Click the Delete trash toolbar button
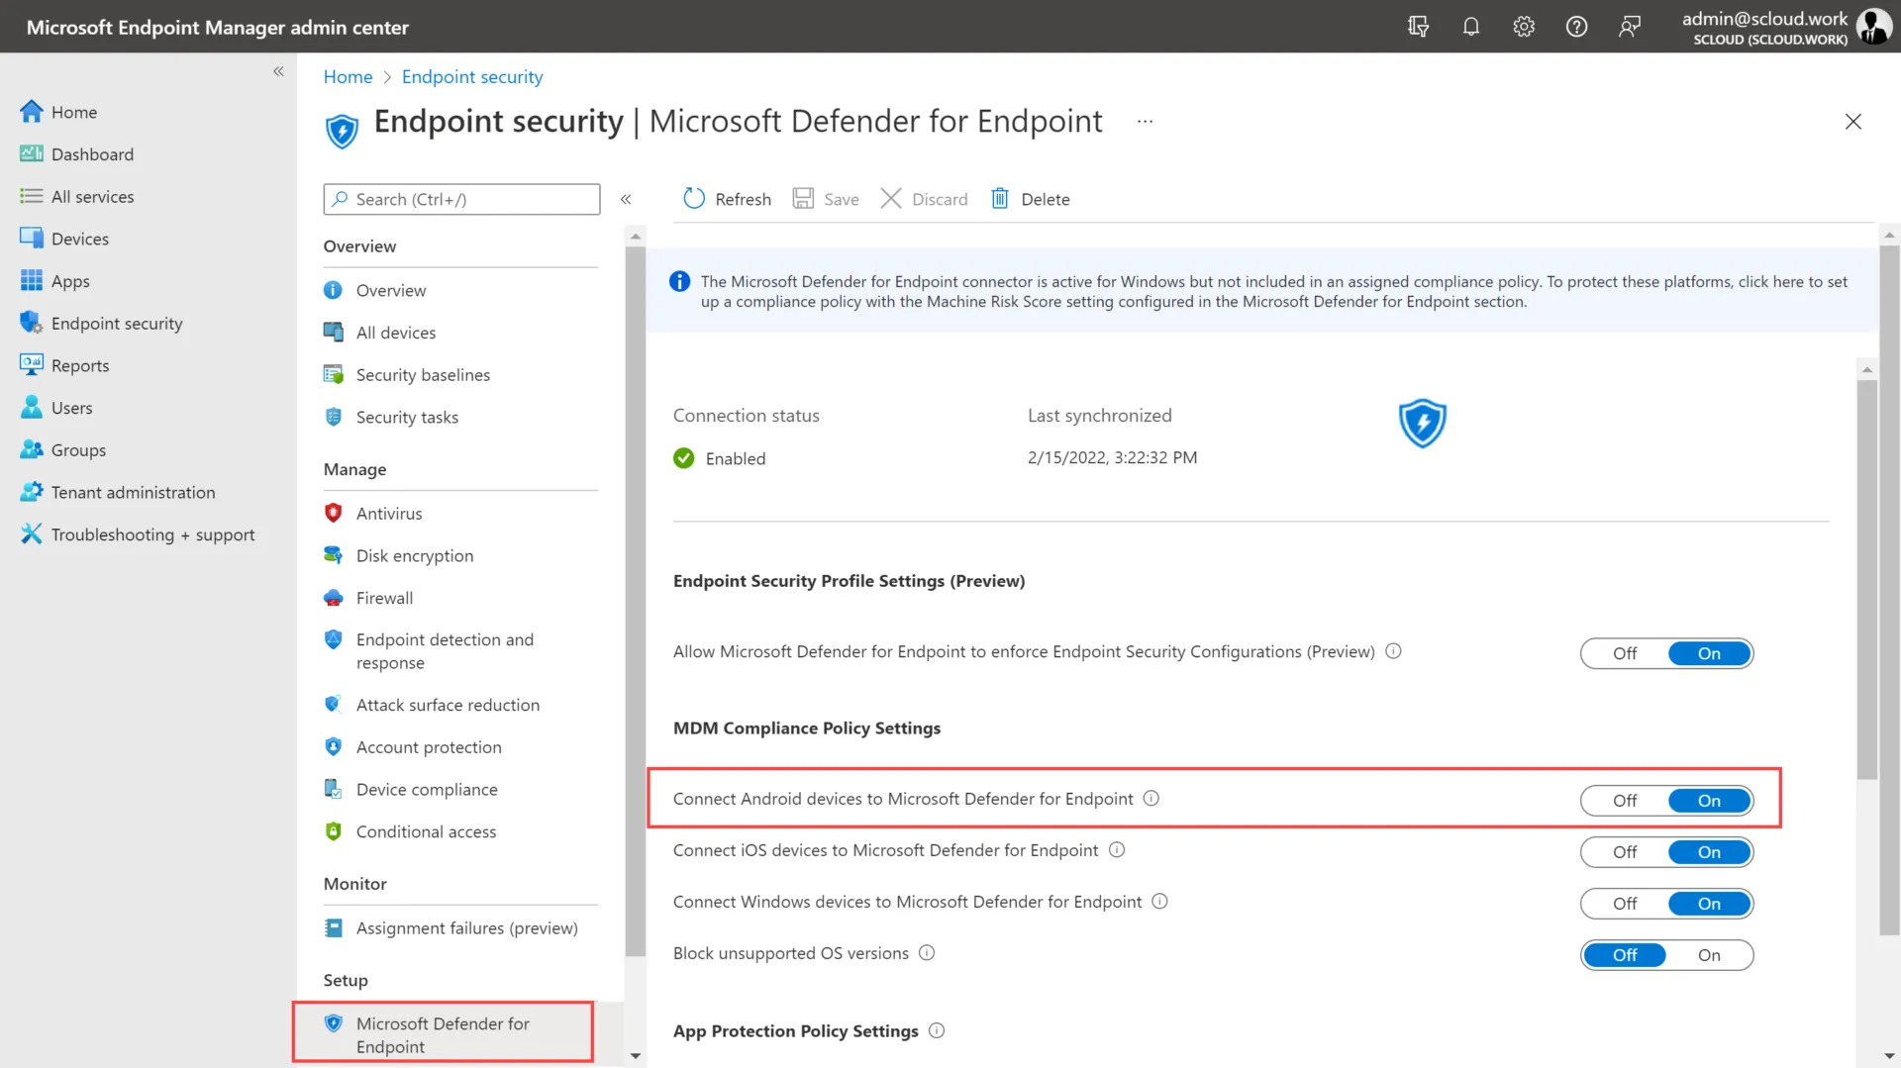The height and width of the screenshot is (1068, 1901). click(1031, 199)
